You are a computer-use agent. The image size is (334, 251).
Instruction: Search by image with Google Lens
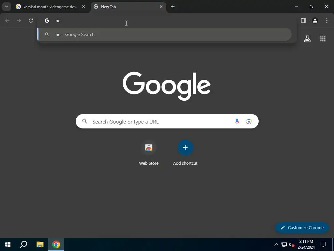249,122
